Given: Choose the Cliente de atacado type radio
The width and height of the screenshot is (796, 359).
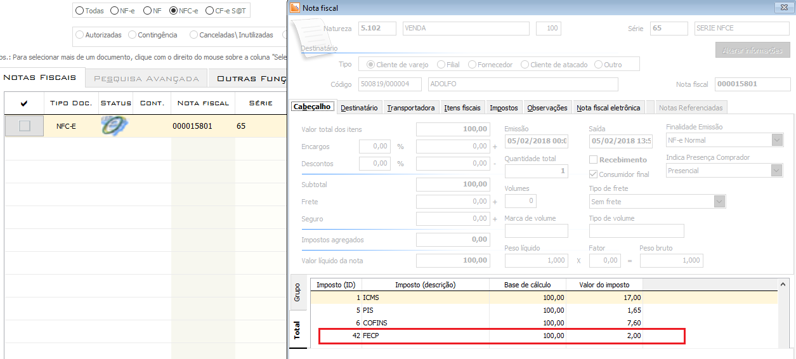Looking at the screenshot, I should tap(525, 64).
